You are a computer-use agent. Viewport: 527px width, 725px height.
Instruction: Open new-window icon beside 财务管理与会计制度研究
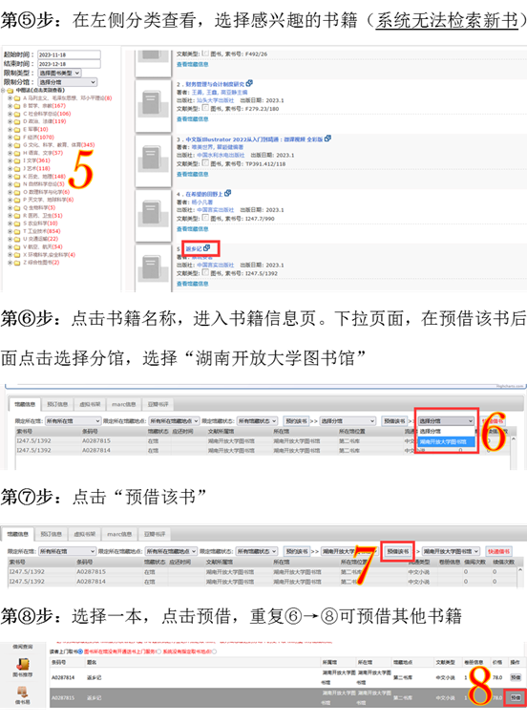click(249, 83)
